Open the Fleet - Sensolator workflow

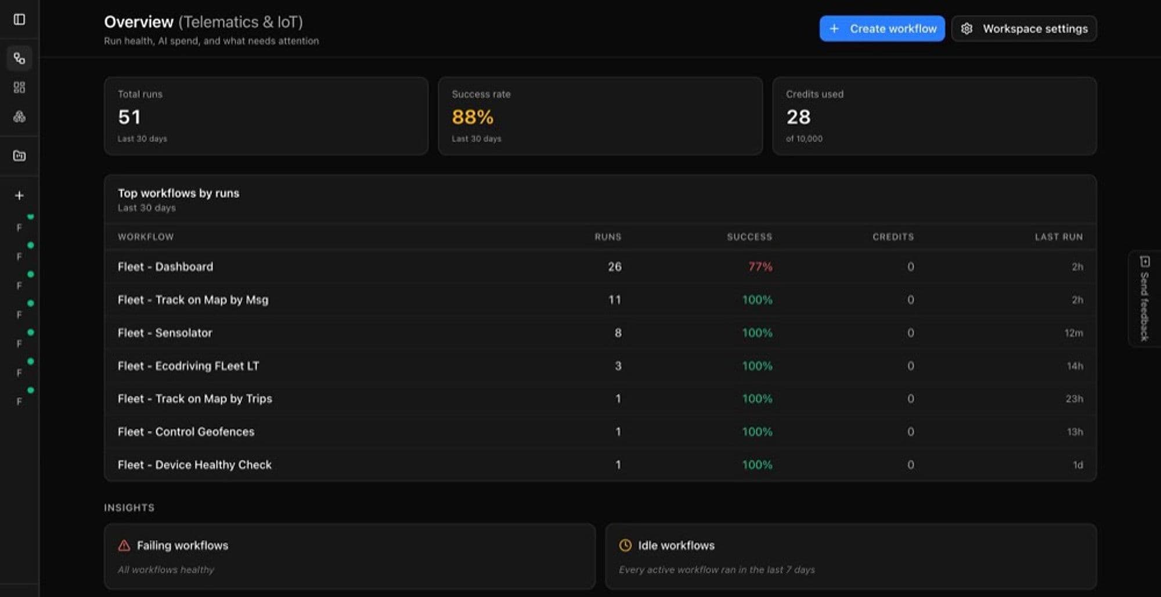coord(600,333)
